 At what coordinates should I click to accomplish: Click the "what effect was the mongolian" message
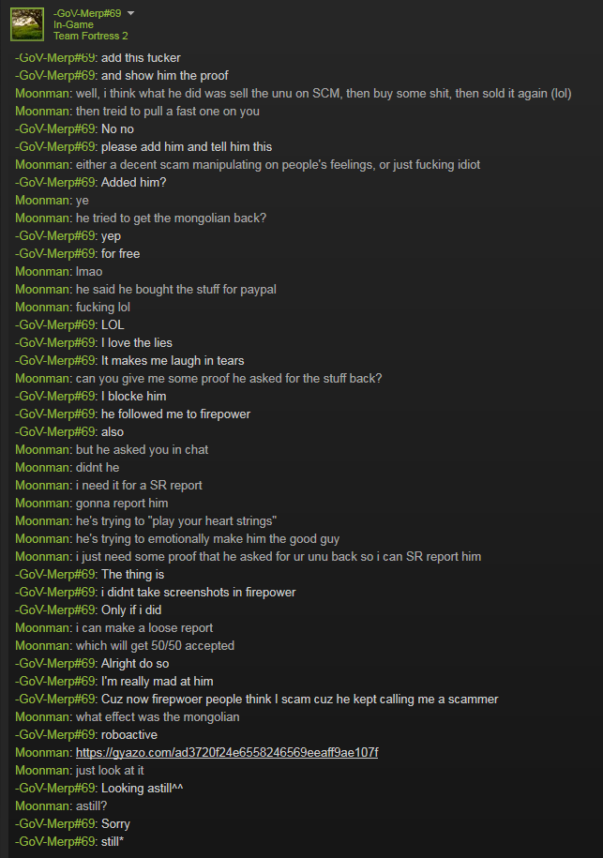tap(158, 716)
